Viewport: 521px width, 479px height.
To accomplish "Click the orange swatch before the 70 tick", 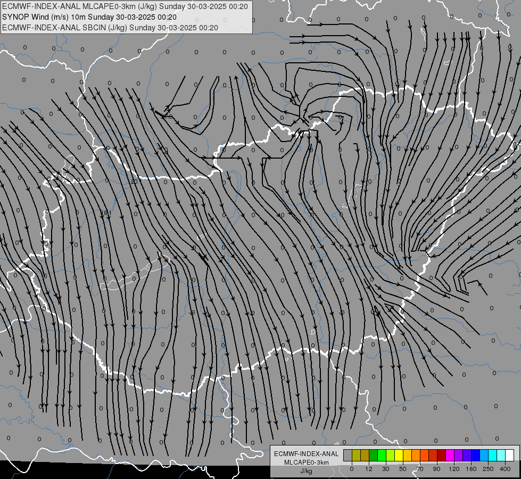I will [416, 456].
